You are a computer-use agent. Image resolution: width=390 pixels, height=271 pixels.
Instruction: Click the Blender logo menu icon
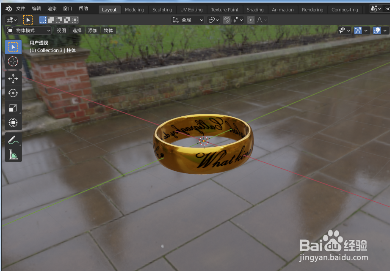click(9, 9)
